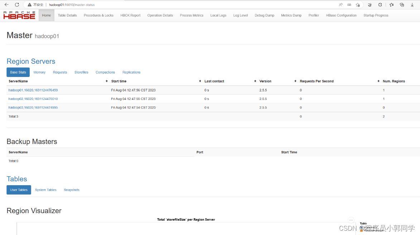The height and width of the screenshot is (235, 420).
Task: Select the Base Stats tab
Action: (18, 72)
